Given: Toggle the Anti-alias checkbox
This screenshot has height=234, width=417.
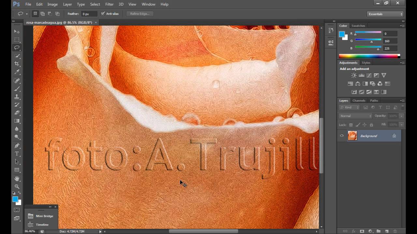Looking at the screenshot, I should [x=103, y=14].
